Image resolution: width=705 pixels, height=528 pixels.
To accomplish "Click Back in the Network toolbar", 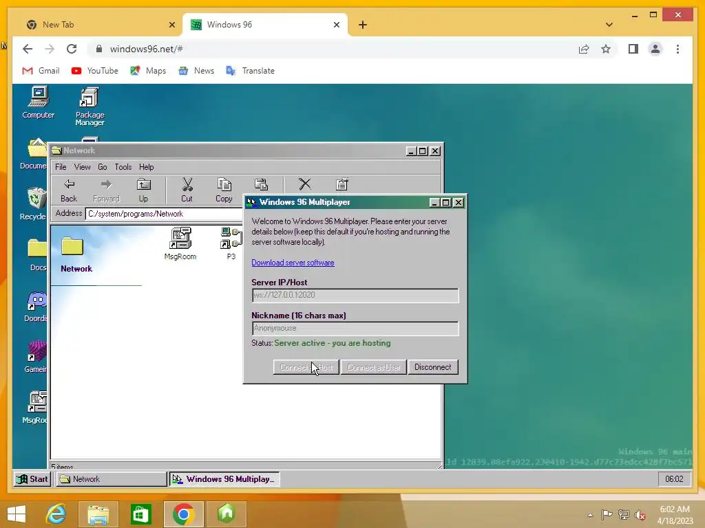I will pos(69,190).
